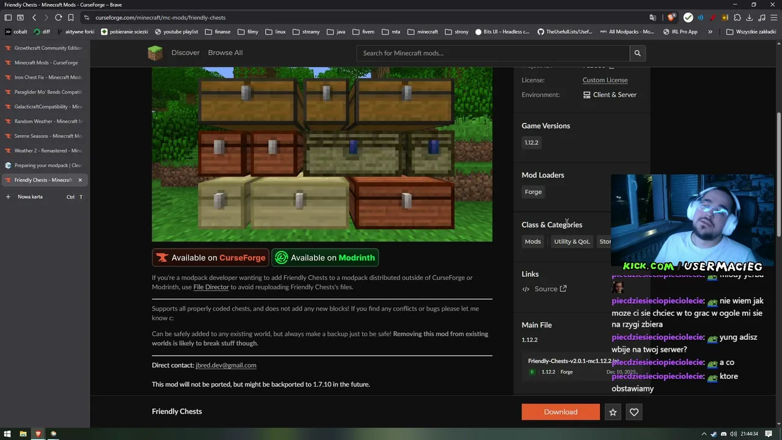Viewport: 782px width, 440px height.
Task: Toggle the vertical tabs sidebar panel icon
Action: (x=8, y=18)
